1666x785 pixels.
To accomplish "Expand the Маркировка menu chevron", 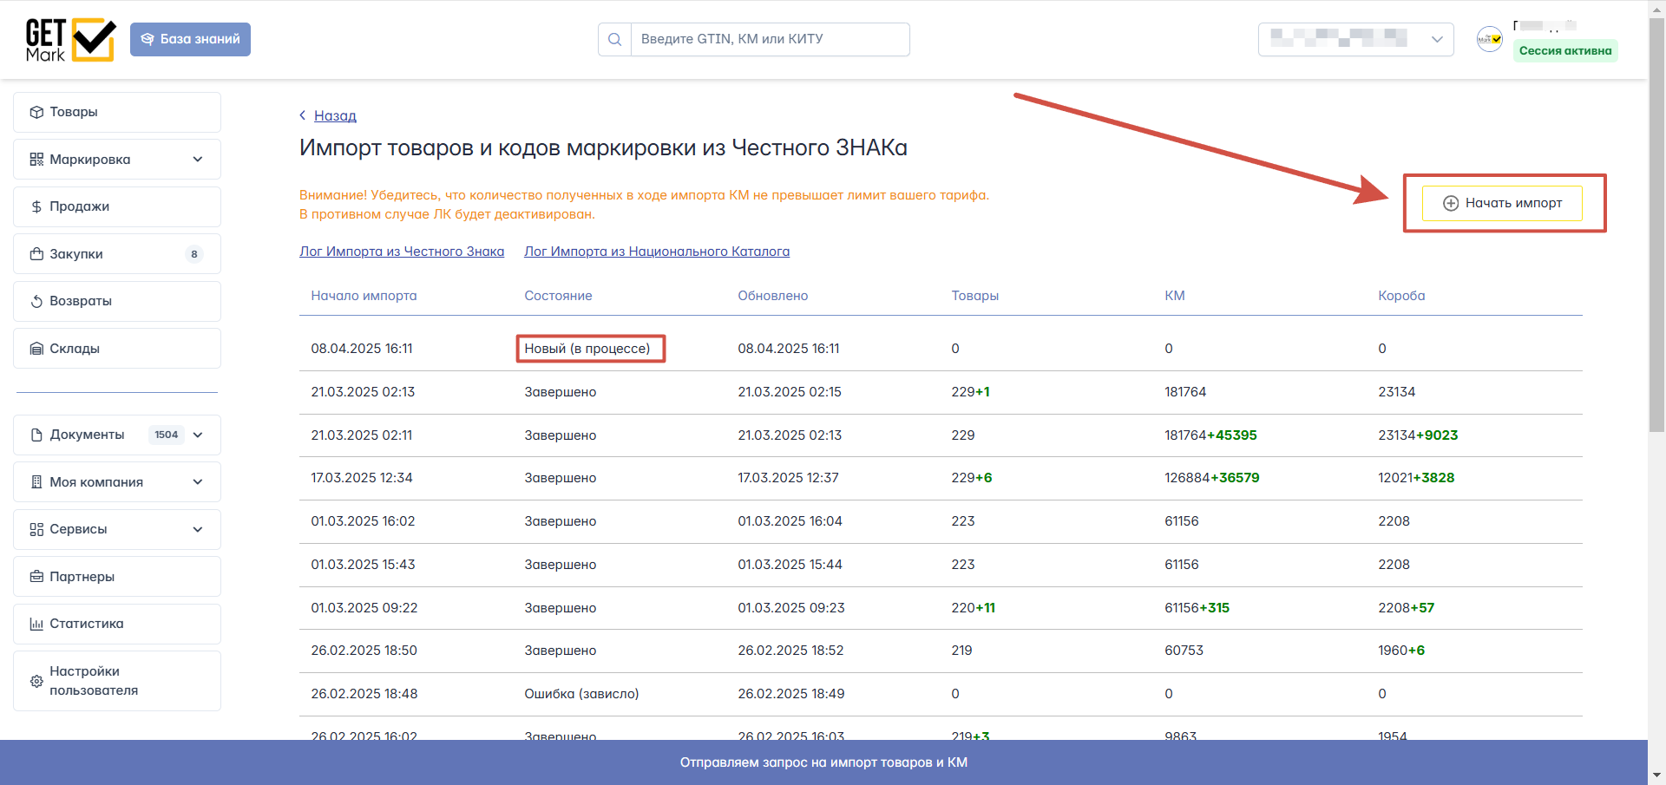I will click(x=198, y=160).
